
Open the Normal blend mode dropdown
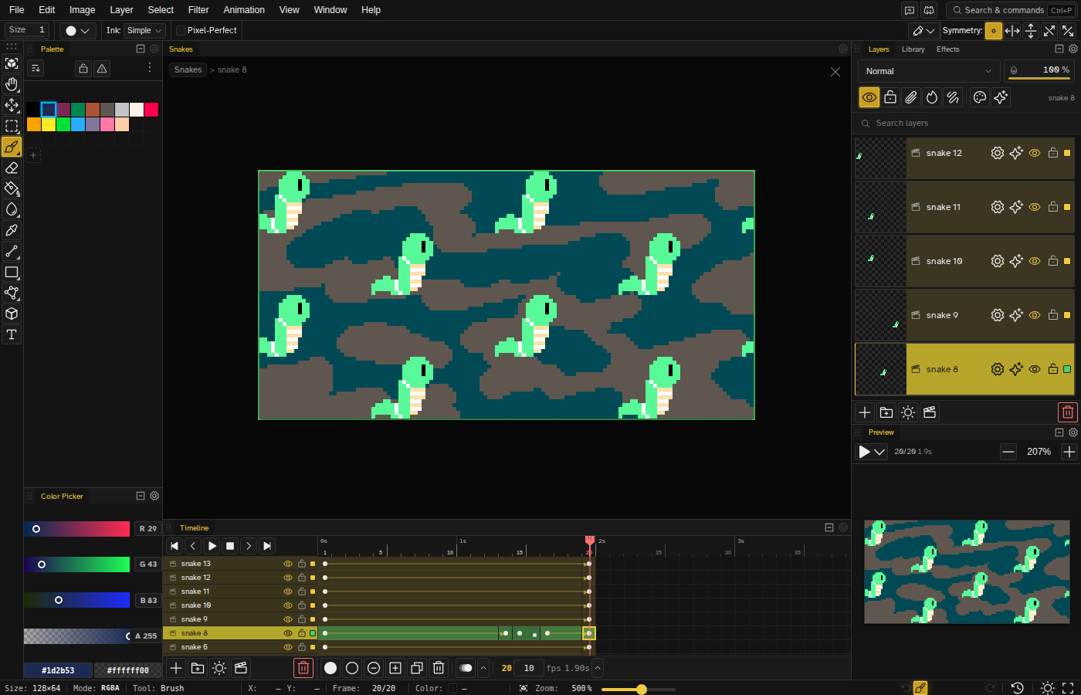pyautogui.click(x=929, y=71)
